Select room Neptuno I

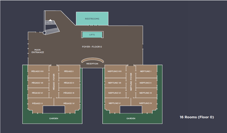tap(146, 71)
